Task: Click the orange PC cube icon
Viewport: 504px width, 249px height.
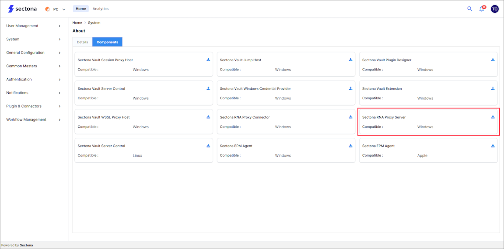Action: coord(48,9)
